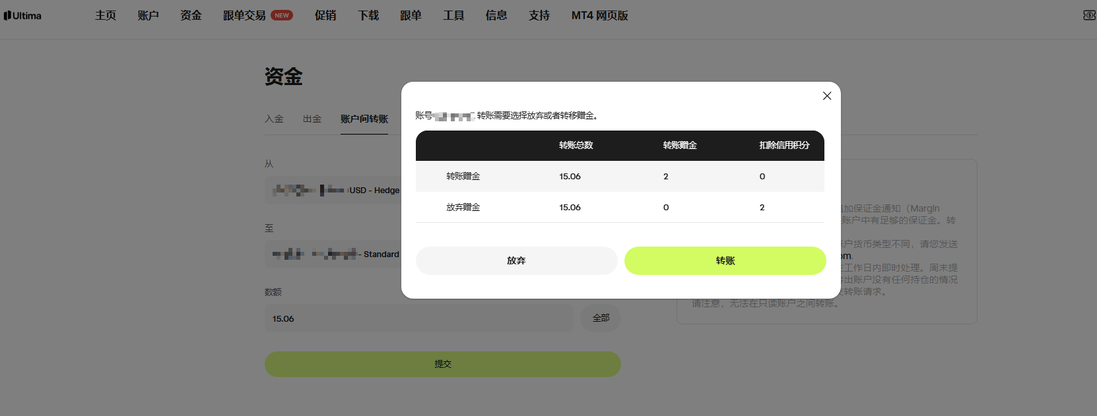This screenshot has width=1097, height=416.
Task: Click the green 转账 confirm button
Action: (x=725, y=260)
